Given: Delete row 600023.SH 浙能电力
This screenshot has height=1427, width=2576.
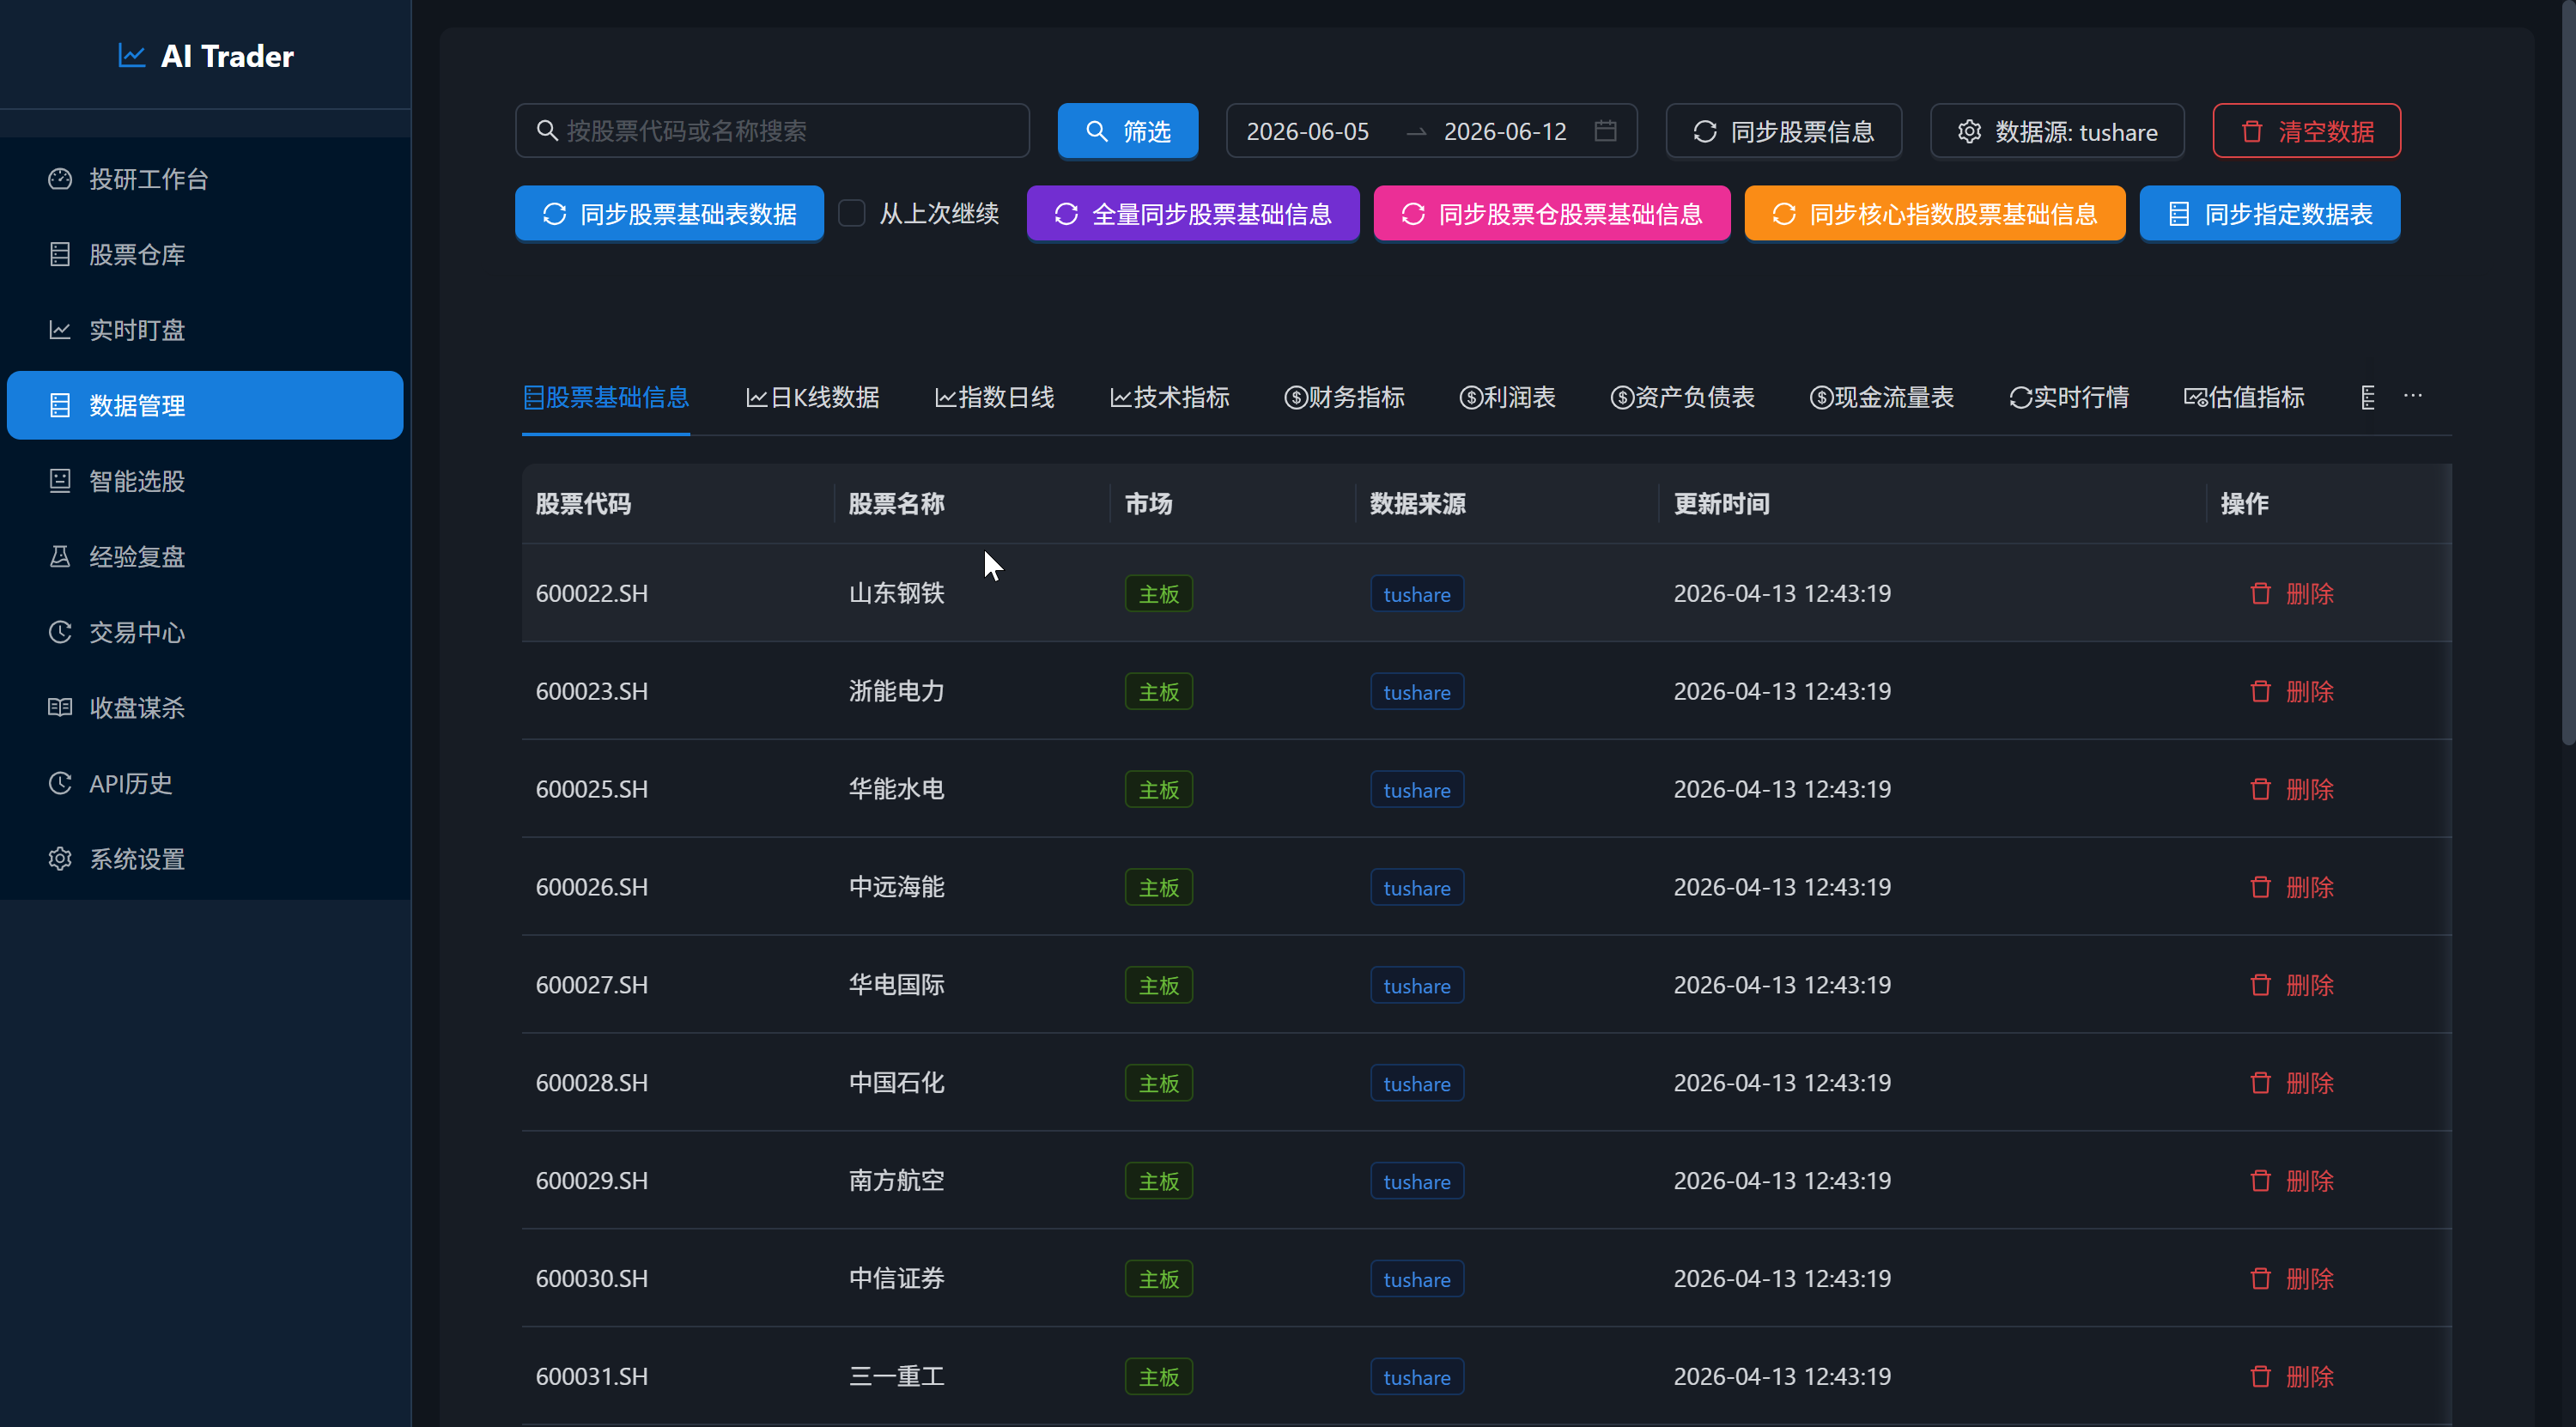Looking at the screenshot, I should click(2291, 691).
